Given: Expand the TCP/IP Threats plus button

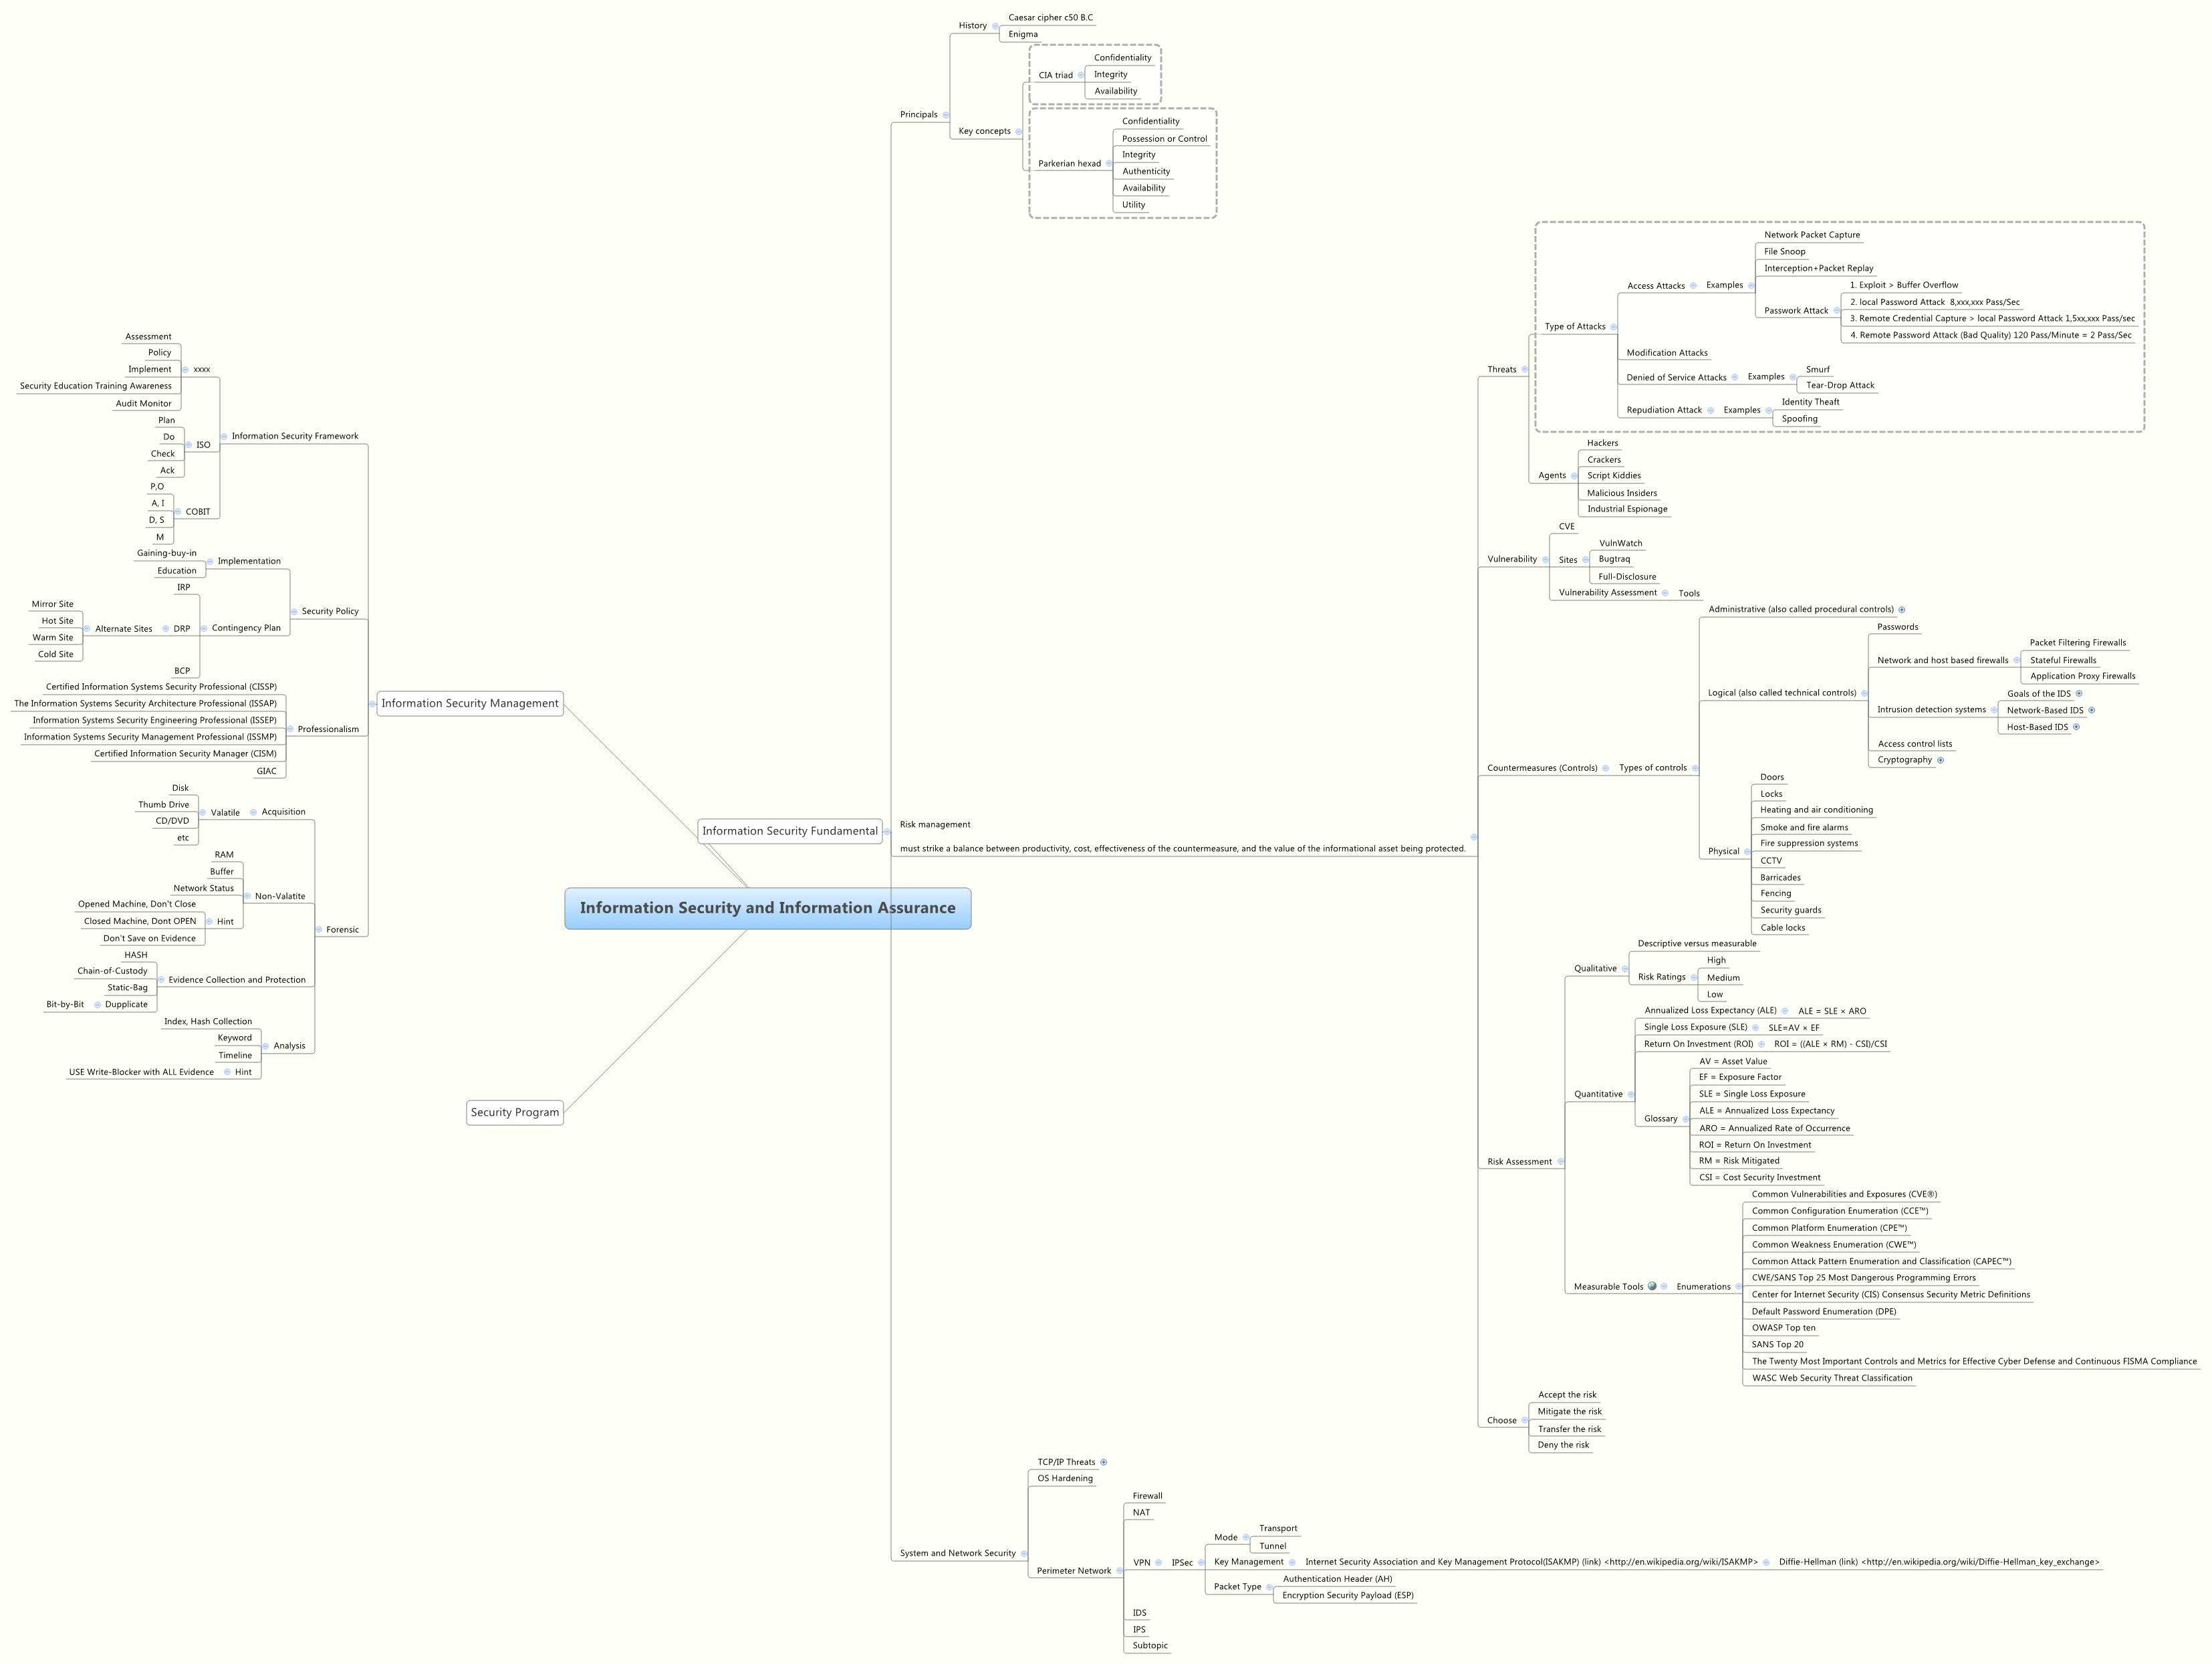Looking at the screenshot, I should 1104,1462.
